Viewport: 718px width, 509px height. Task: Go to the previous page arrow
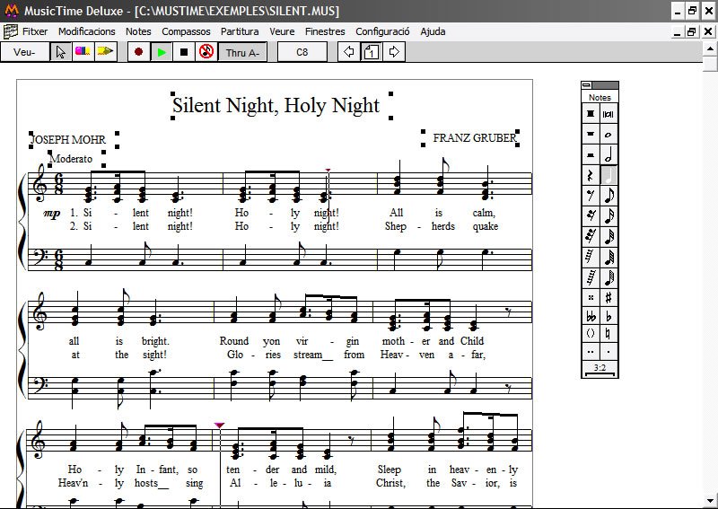[x=349, y=52]
